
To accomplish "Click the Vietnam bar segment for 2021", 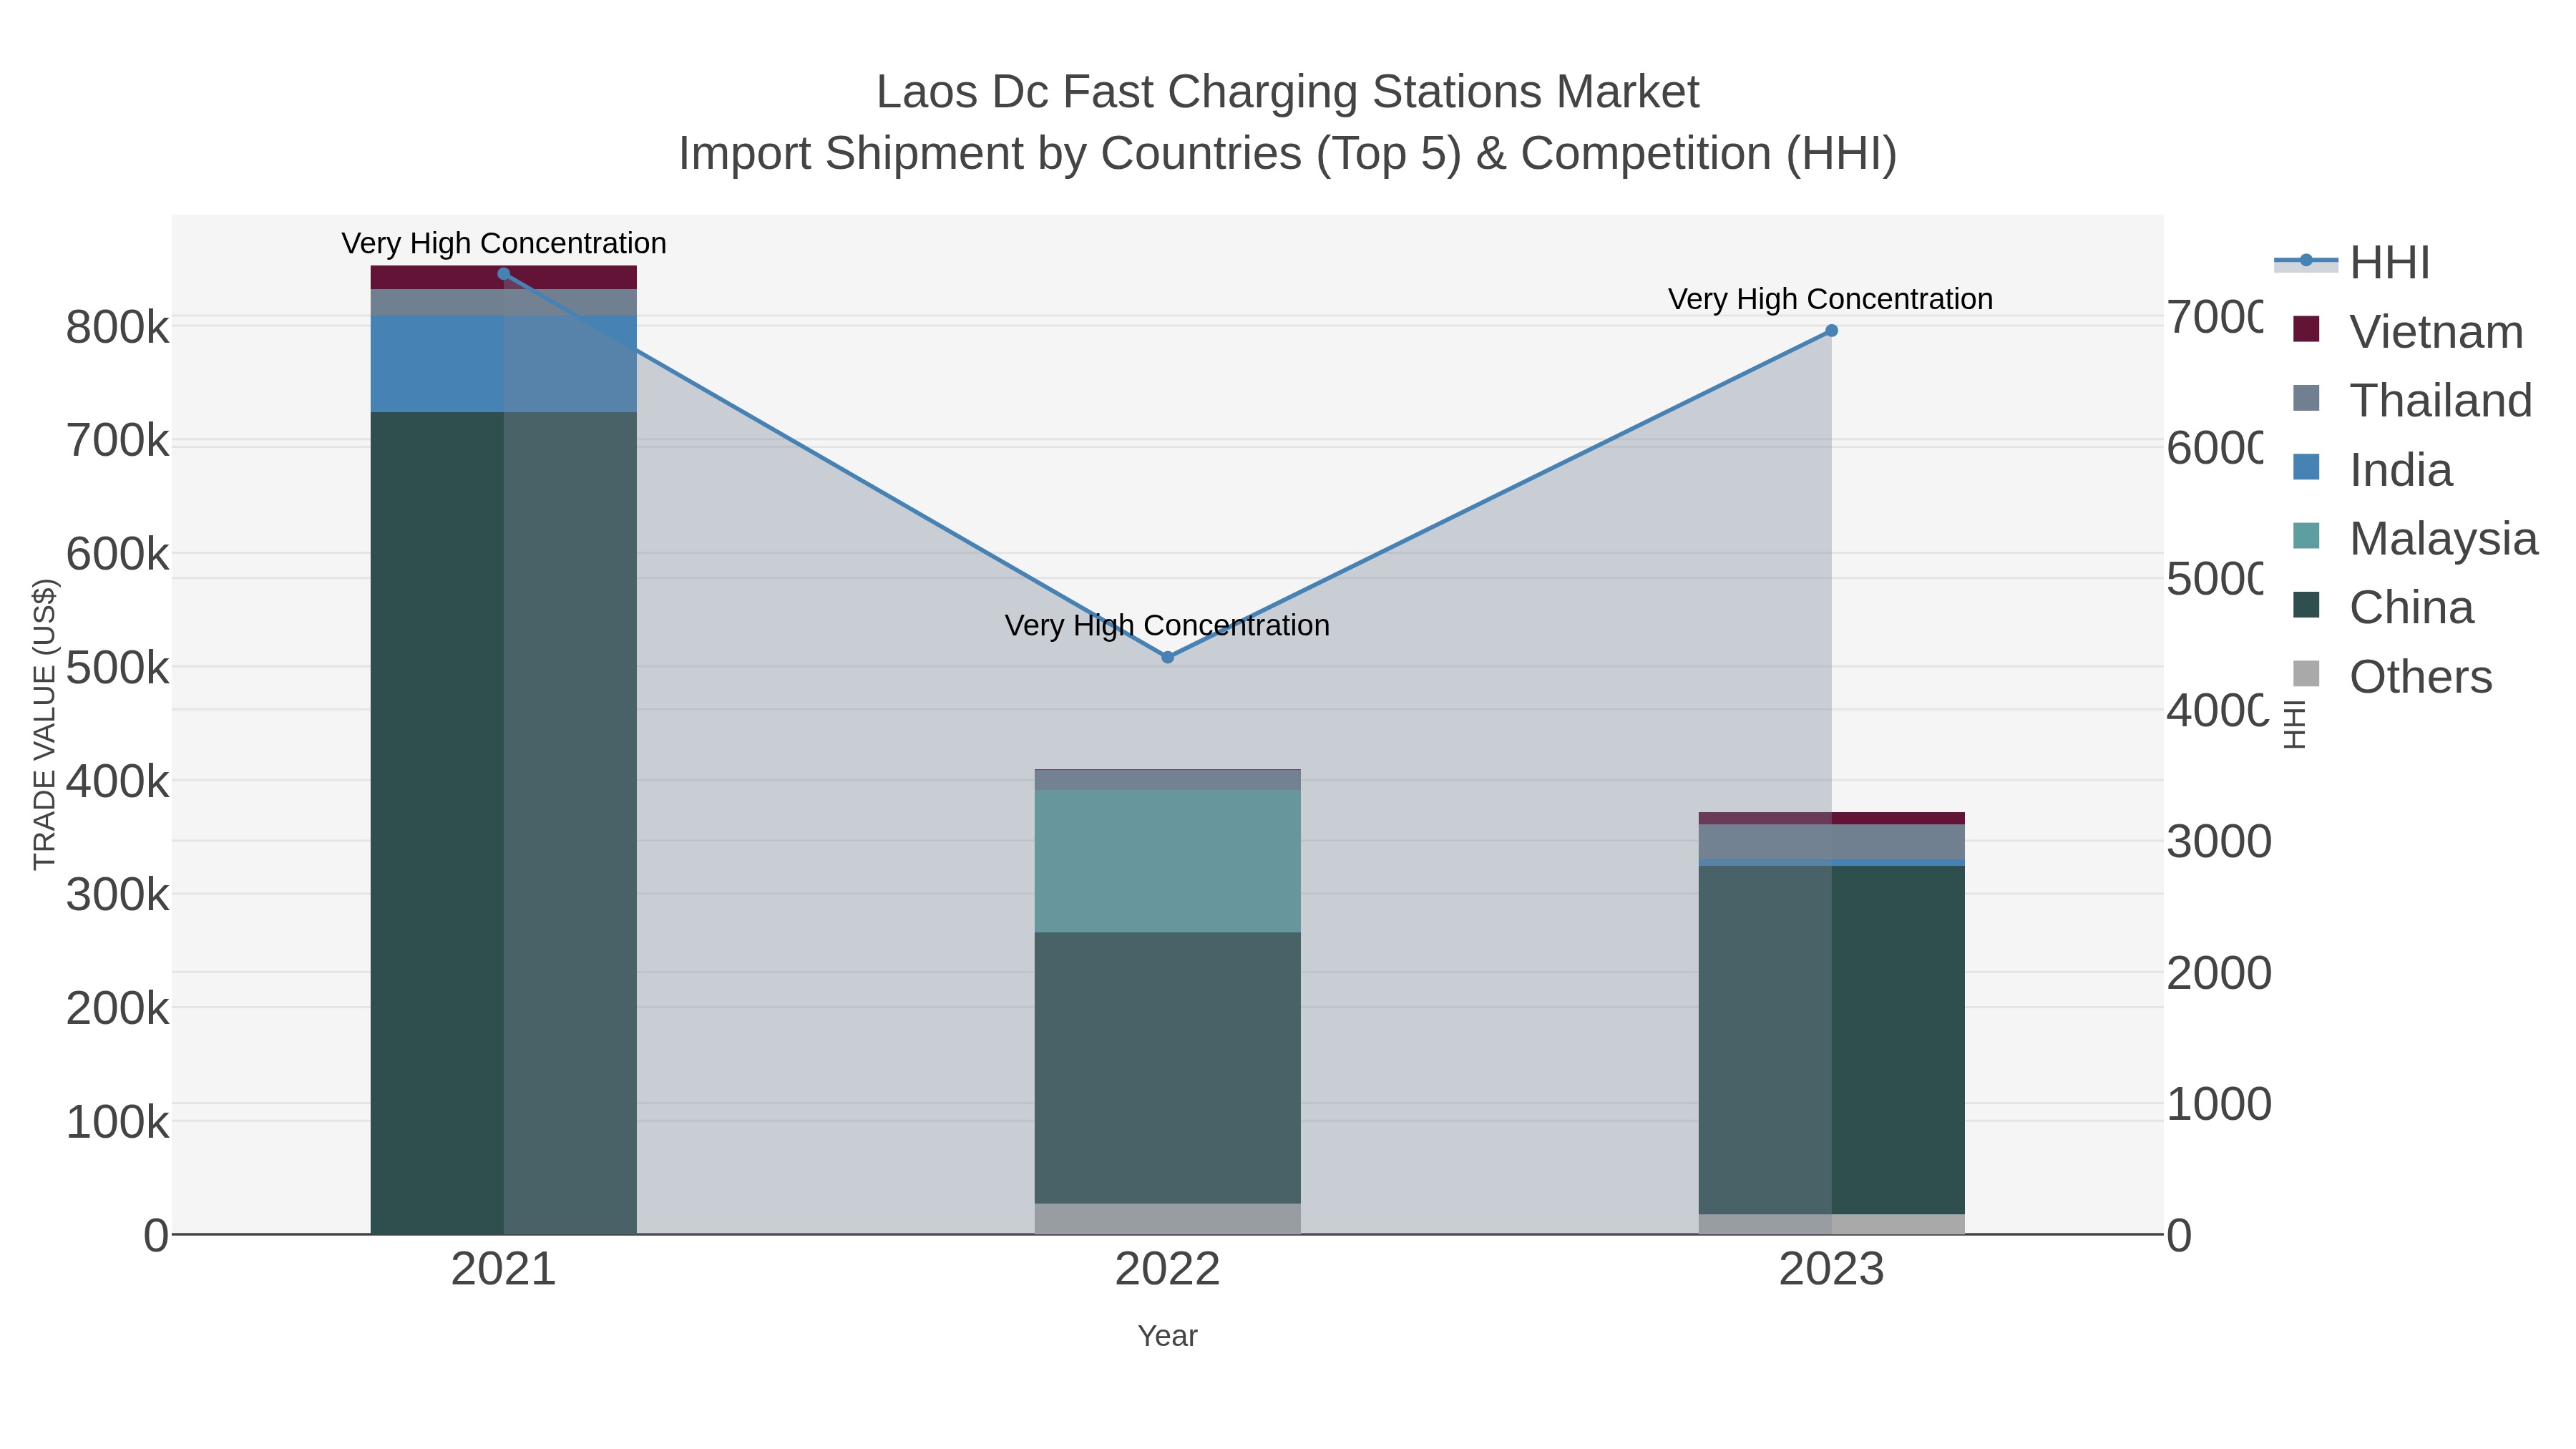I will pyautogui.click(x=503, y=278).
